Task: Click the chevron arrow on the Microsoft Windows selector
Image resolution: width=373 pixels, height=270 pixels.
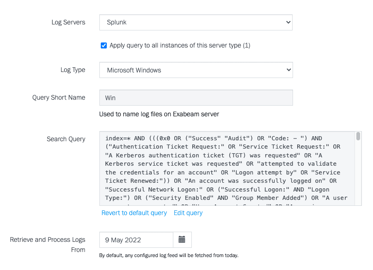Action: (x=288, y=70)
